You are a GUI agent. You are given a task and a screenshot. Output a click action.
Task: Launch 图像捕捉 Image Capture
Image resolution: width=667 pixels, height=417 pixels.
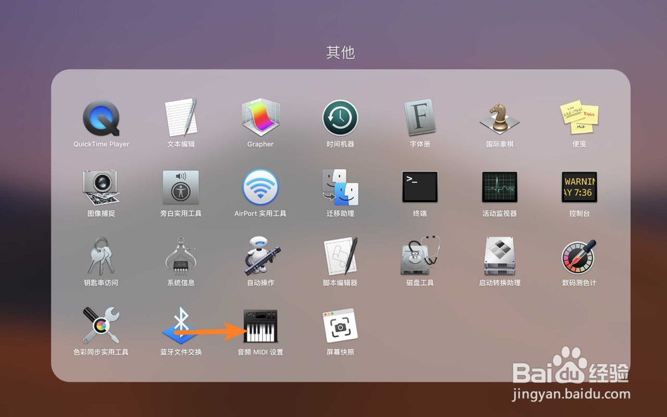coord(101,187)
